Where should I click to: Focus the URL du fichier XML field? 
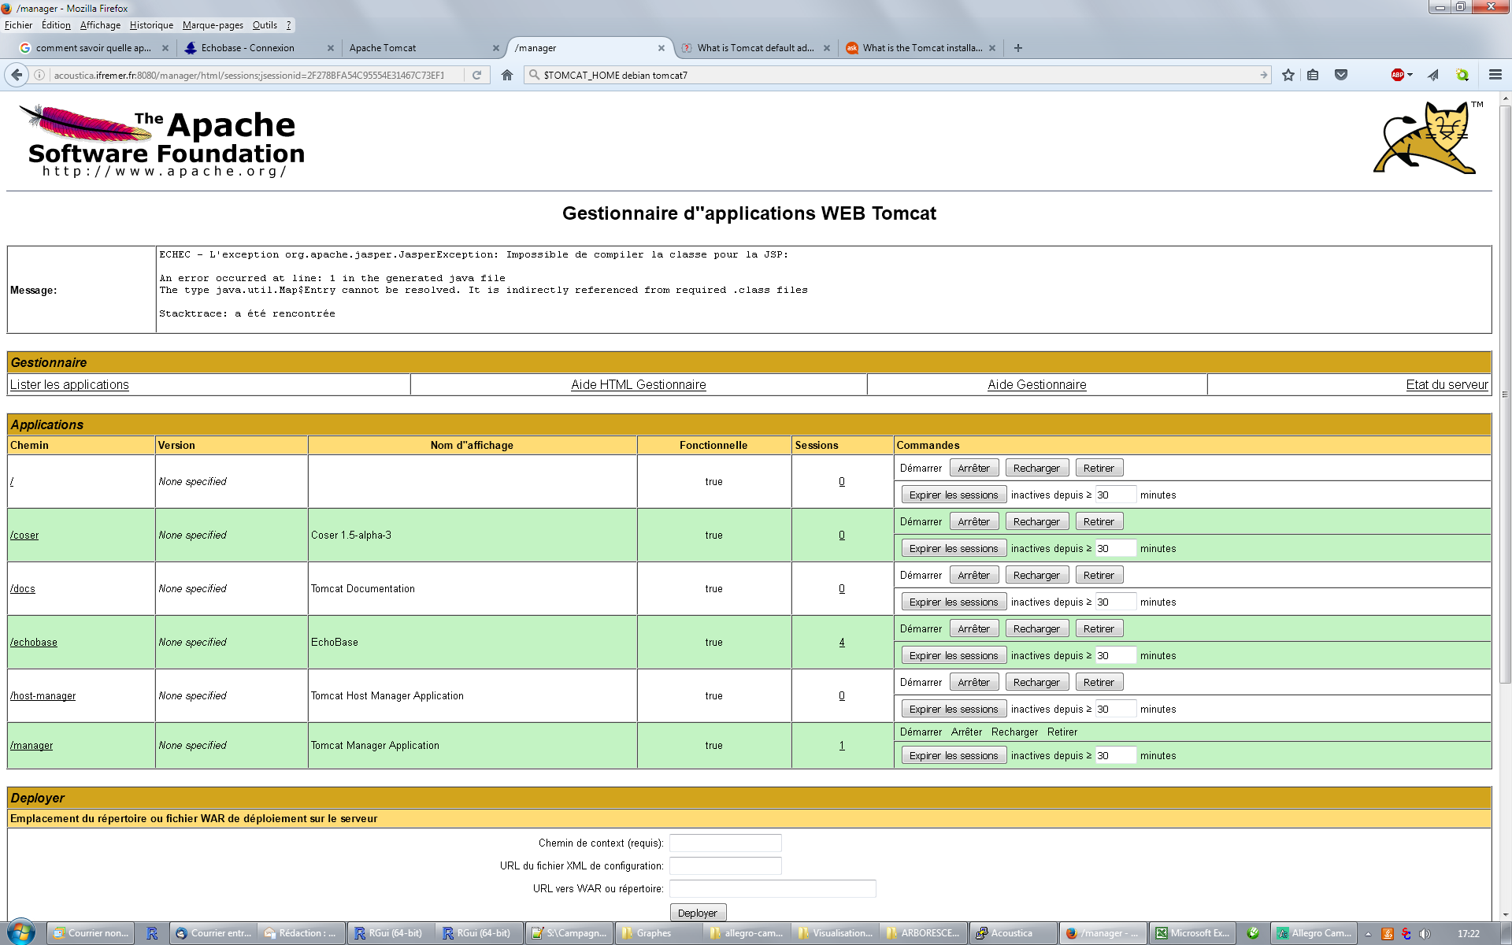click(x=725, y=865)
